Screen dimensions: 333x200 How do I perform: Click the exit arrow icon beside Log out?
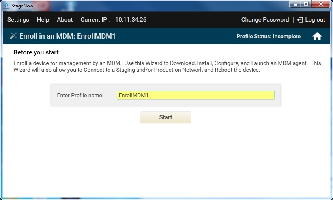coord(300,20)
